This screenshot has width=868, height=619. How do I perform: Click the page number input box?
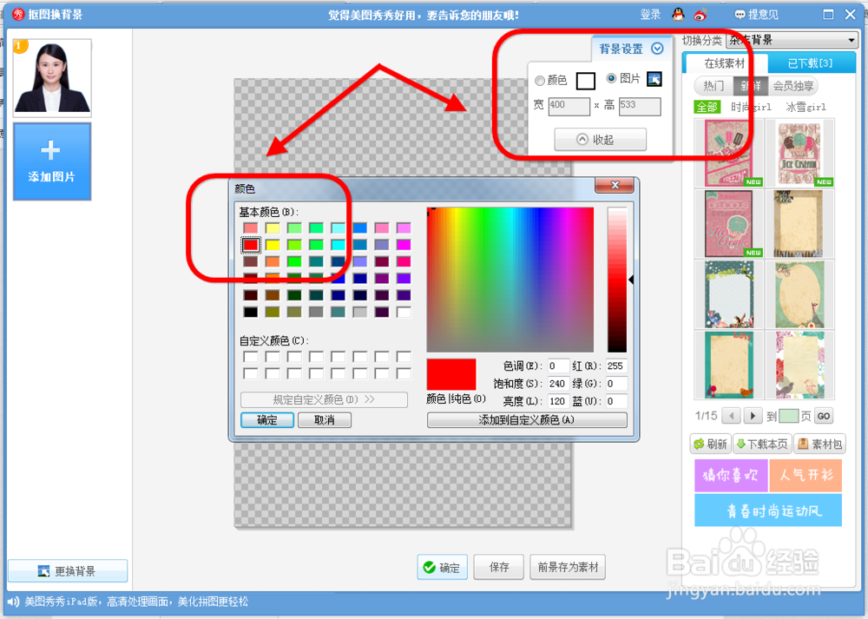pos(788,416)
